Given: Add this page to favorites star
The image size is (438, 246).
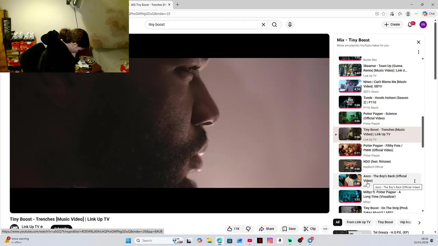Looking at the screenshot, I should pos(384,14).
